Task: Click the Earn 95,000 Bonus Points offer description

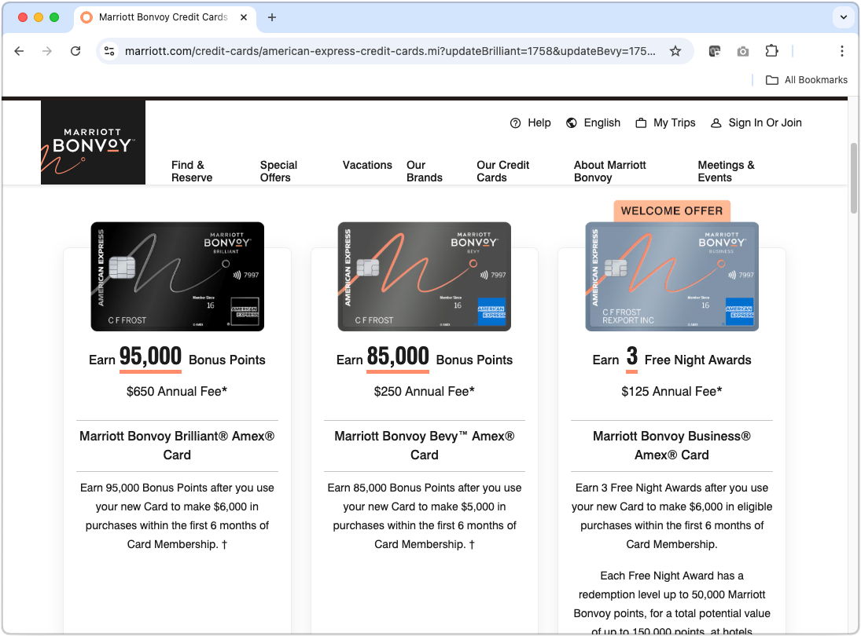Action: [x=177, y=516]
